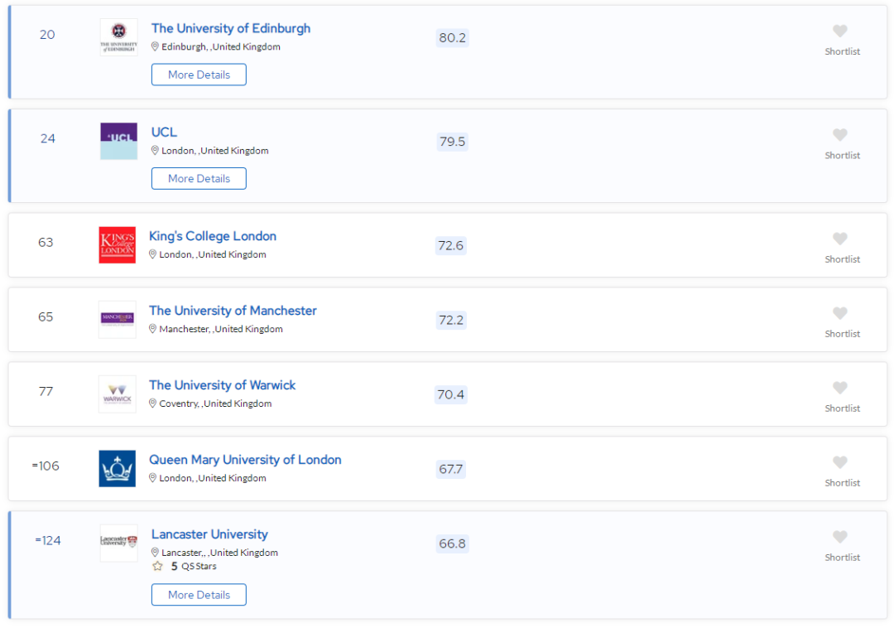Click the Warwick logo image

click(117, 394)
